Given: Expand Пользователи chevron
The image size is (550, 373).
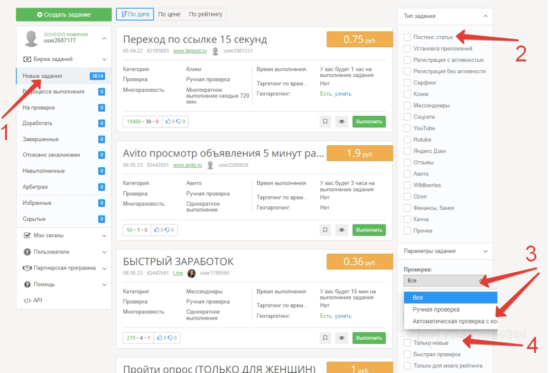Looking at the screenshot, I should (x=104, y=252).
